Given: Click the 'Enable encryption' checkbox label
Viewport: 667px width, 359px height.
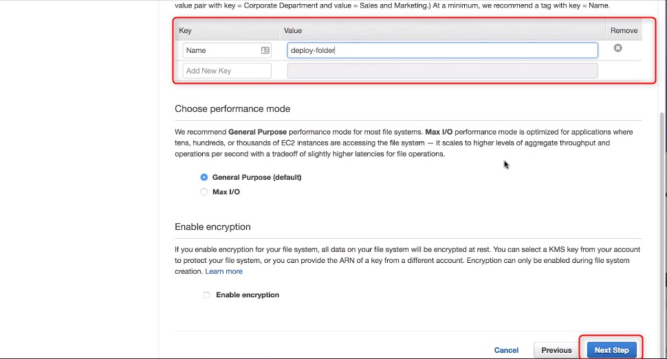Looking at the screenshot, I should pyautogui.click(x=248, y=295).
